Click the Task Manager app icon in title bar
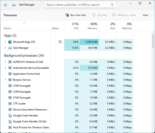This screenshot has width=155, height=133. click(x=14, y=5)
